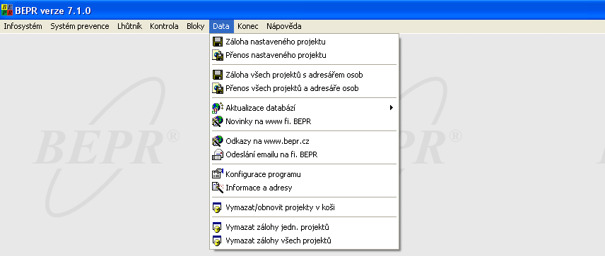Click the BEPR verze 7.1.0 title text
605x256 pixels.
53,11
